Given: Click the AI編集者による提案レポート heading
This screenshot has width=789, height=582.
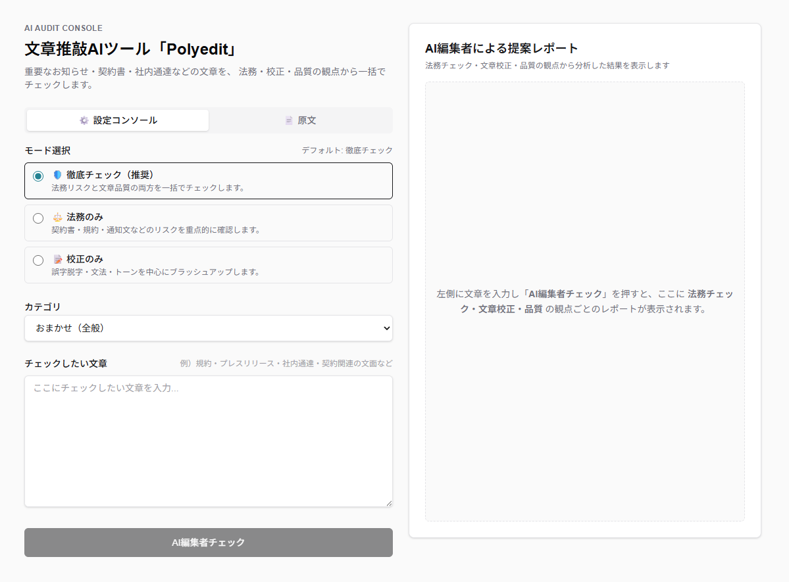Looking at the screenshot, I should tap(501, 48).
